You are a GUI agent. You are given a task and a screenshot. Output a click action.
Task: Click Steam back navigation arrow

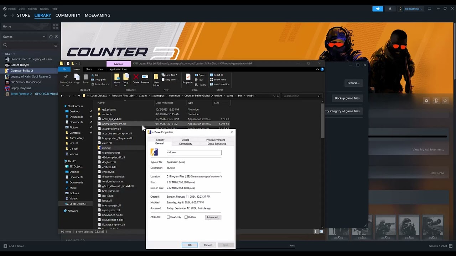5,15
